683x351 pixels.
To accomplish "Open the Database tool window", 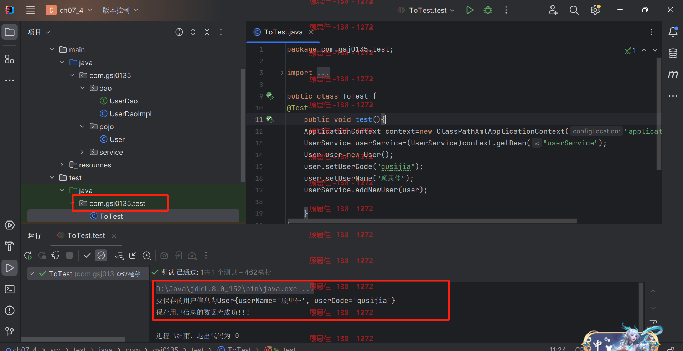I will (x=673, y=53).
